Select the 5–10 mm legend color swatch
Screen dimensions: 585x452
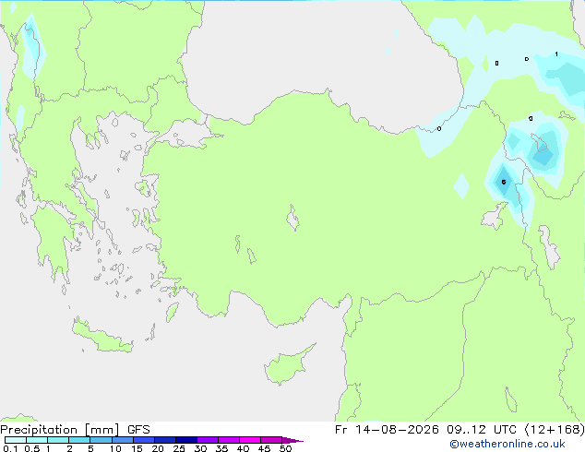coord(101,440)
